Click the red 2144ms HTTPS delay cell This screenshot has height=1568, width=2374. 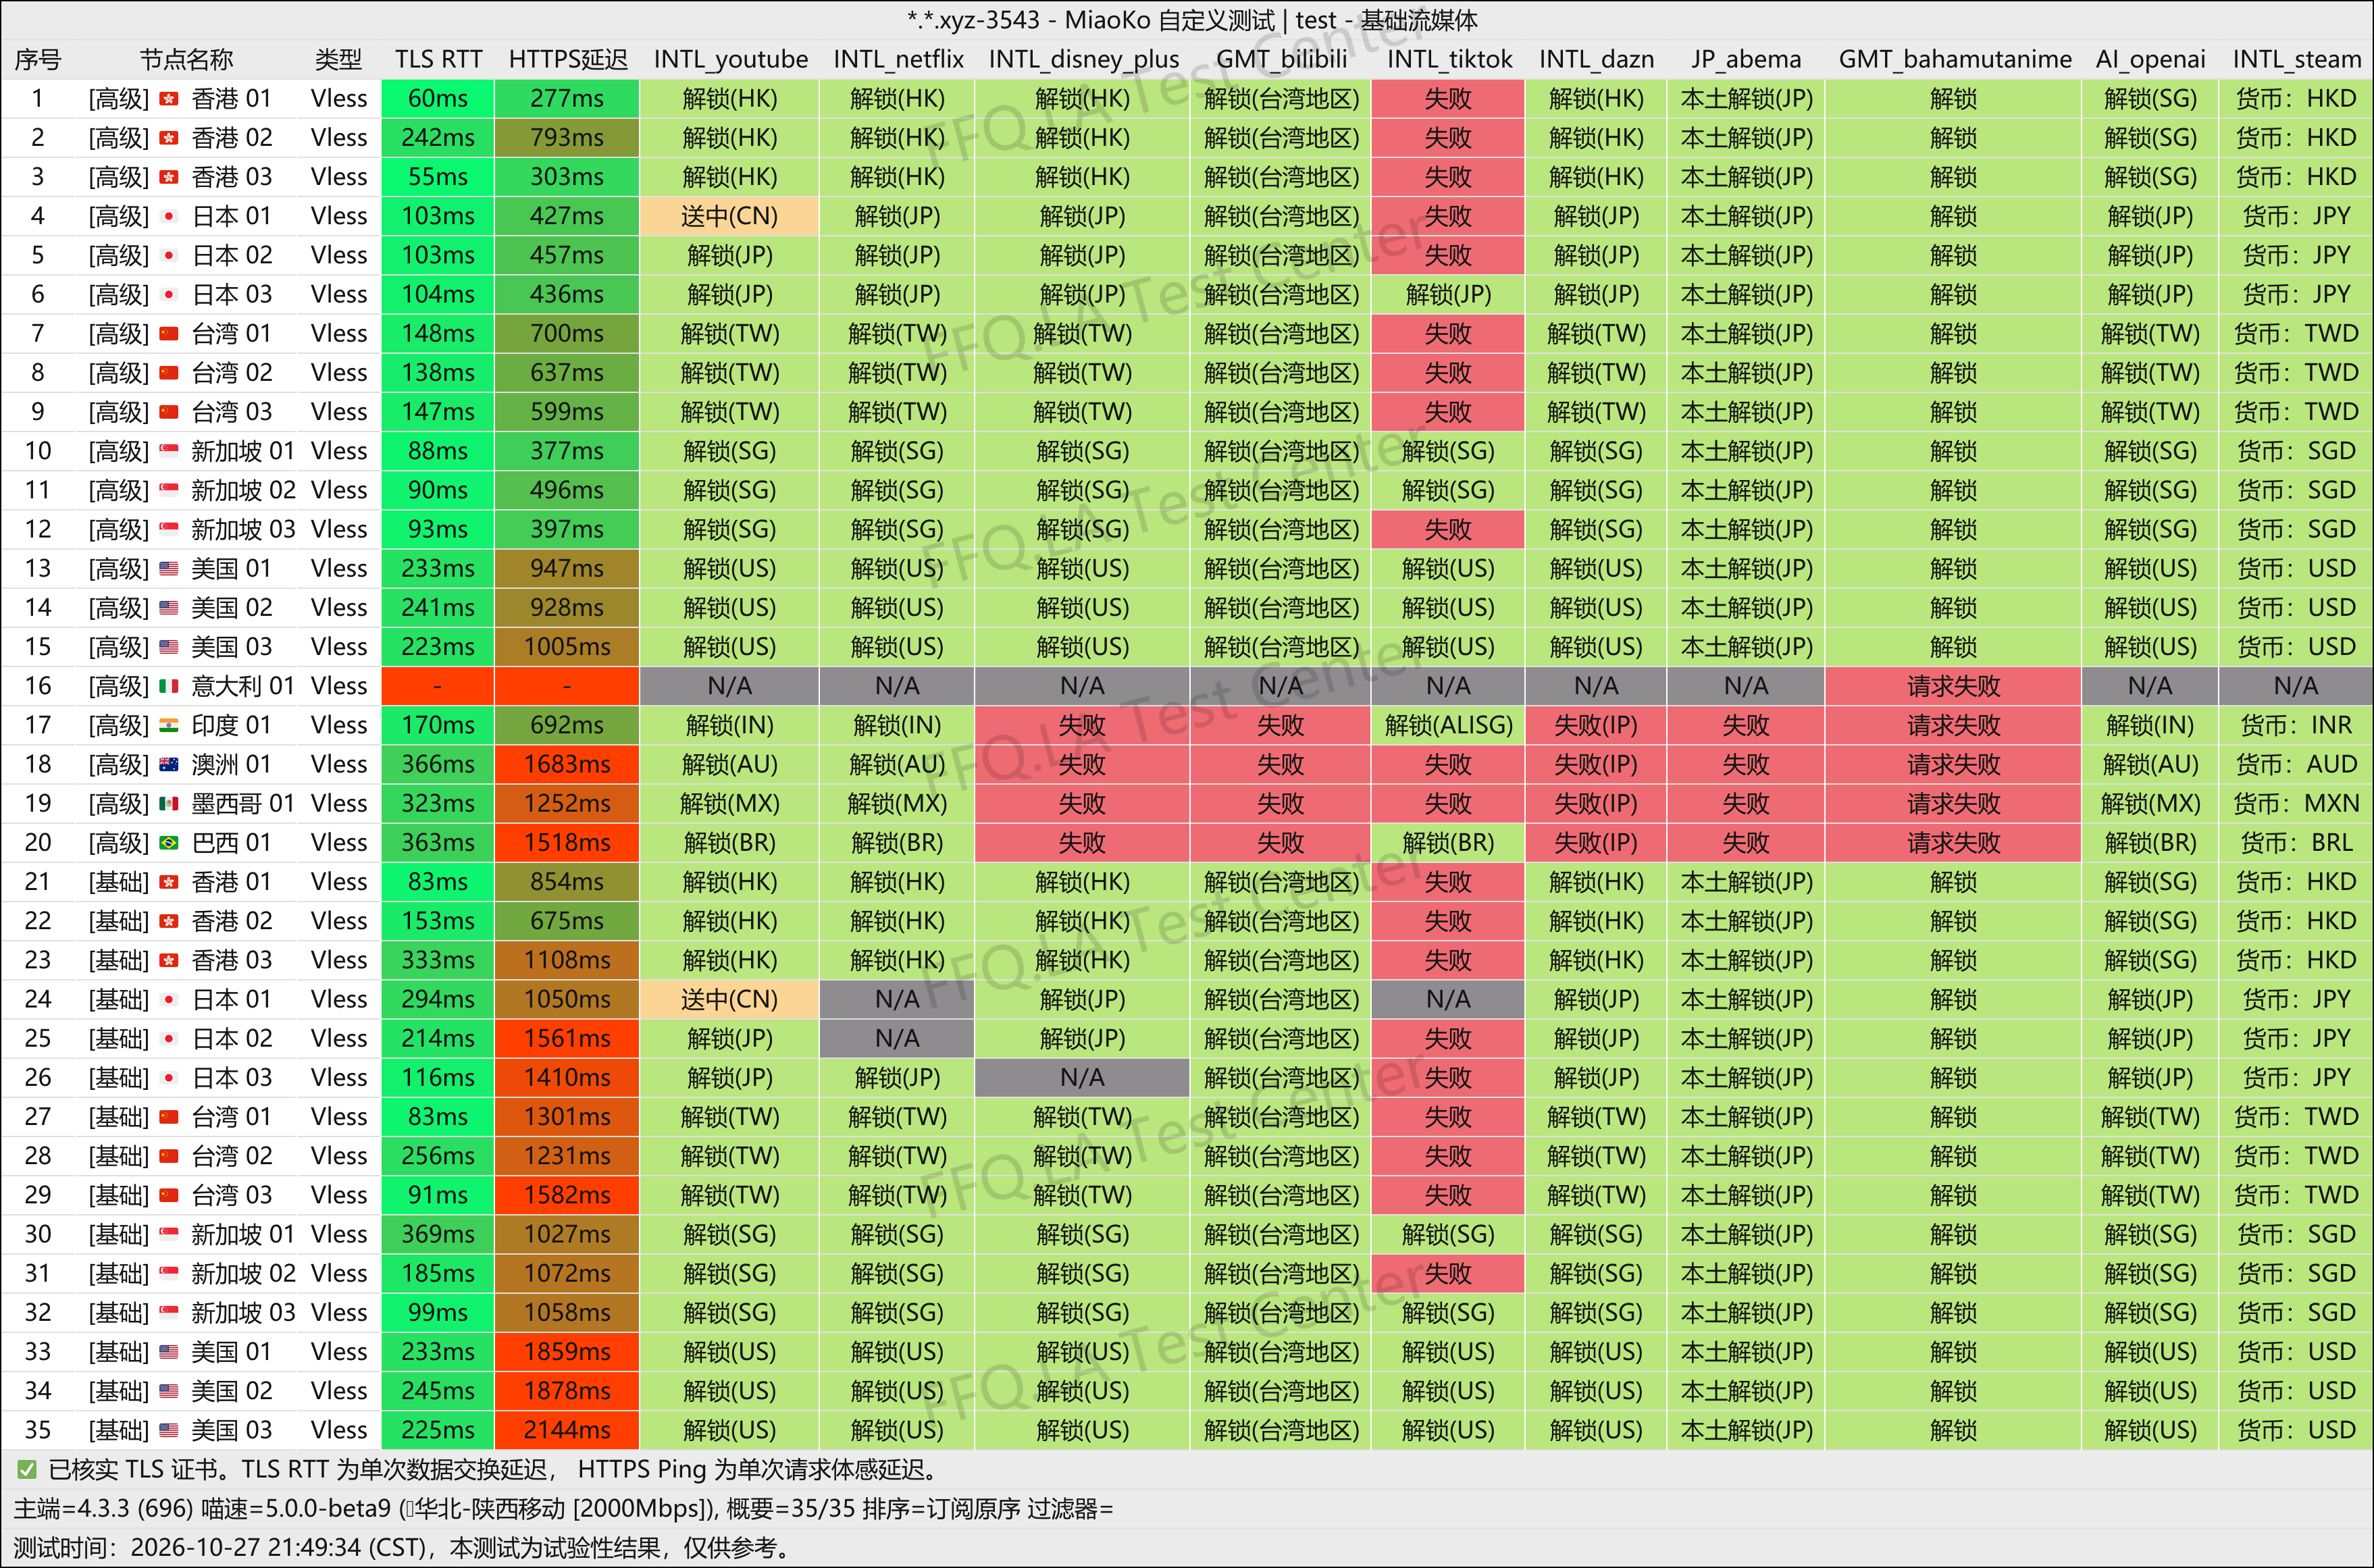click(x=567, y=1430)
